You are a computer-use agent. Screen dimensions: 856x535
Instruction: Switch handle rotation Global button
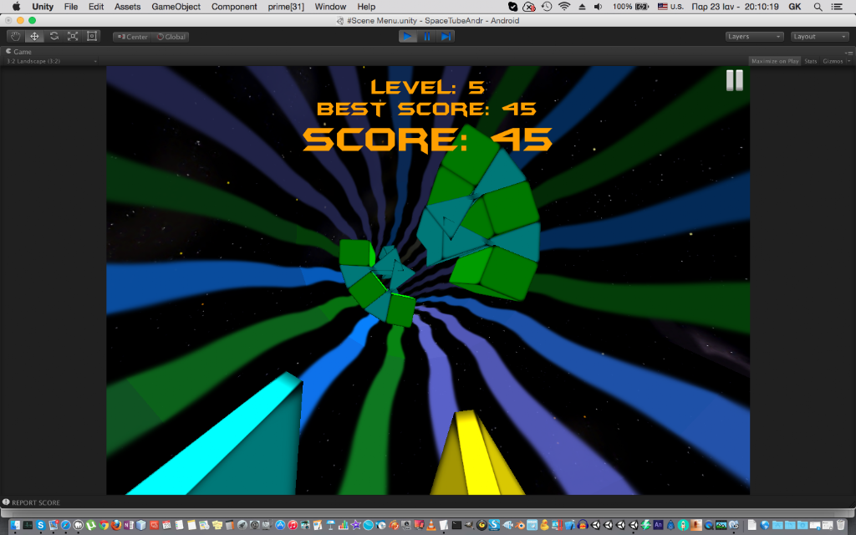click(171, 37)
